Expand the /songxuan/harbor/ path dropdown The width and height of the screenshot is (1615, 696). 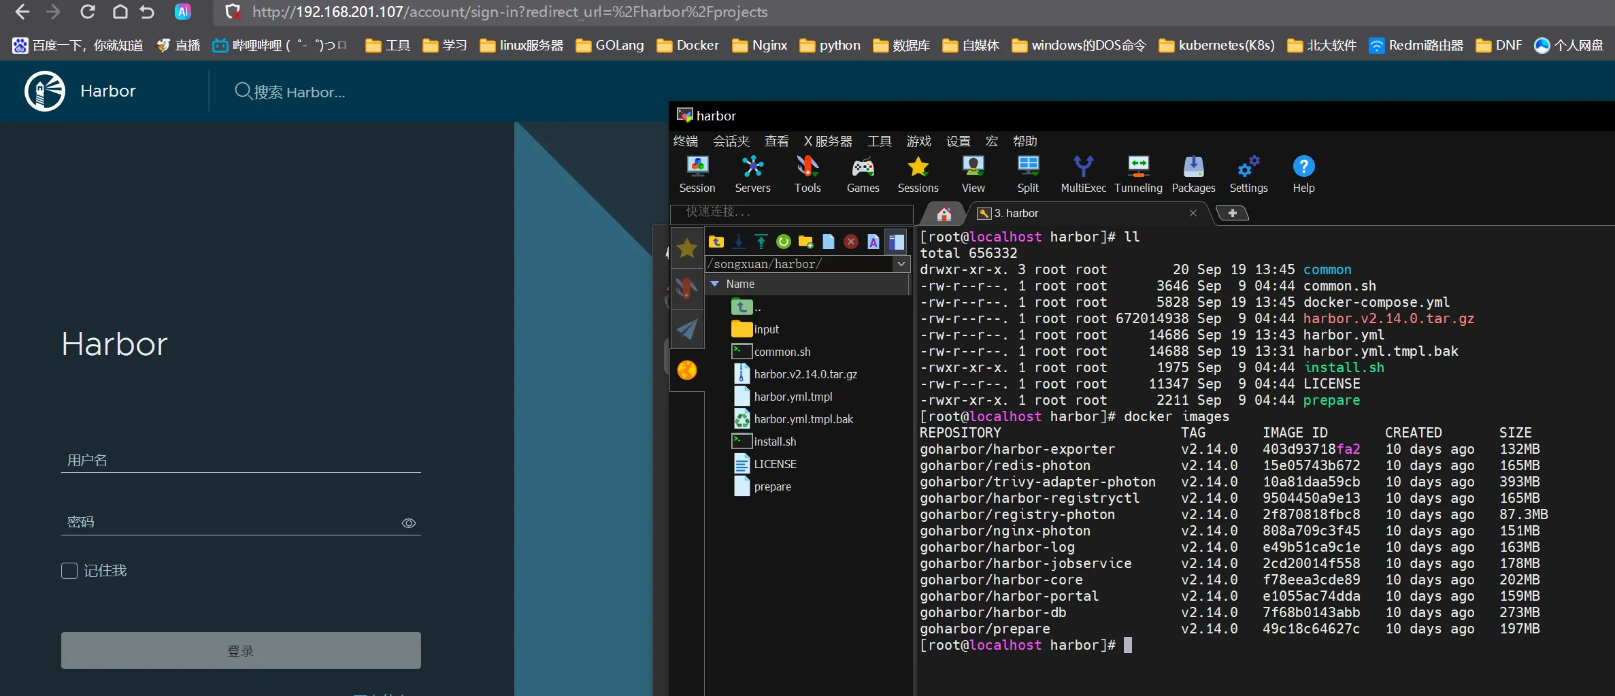901,264
